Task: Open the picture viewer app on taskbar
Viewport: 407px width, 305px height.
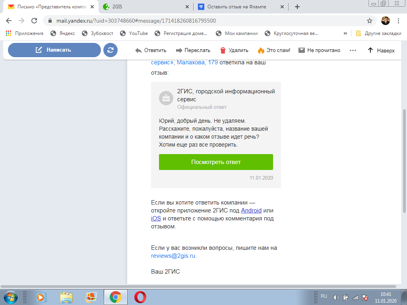Action: (91, 297)
